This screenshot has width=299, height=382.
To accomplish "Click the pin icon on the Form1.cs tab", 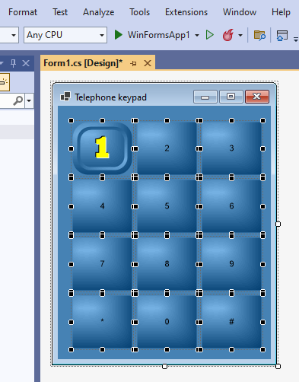I will click(133, 63).
